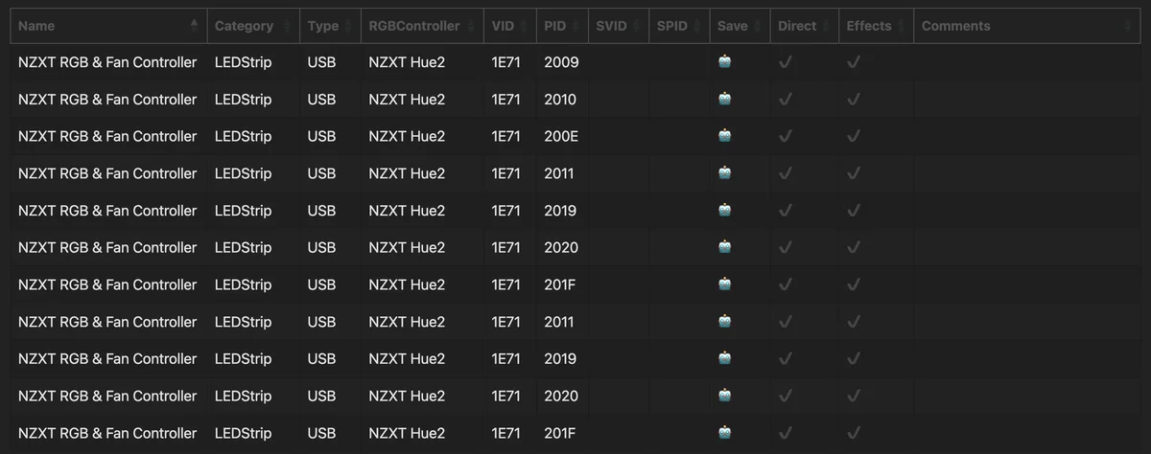Screen dimensions: 1151x454
Task: Select the PID 200E cell
Action: 562,136
